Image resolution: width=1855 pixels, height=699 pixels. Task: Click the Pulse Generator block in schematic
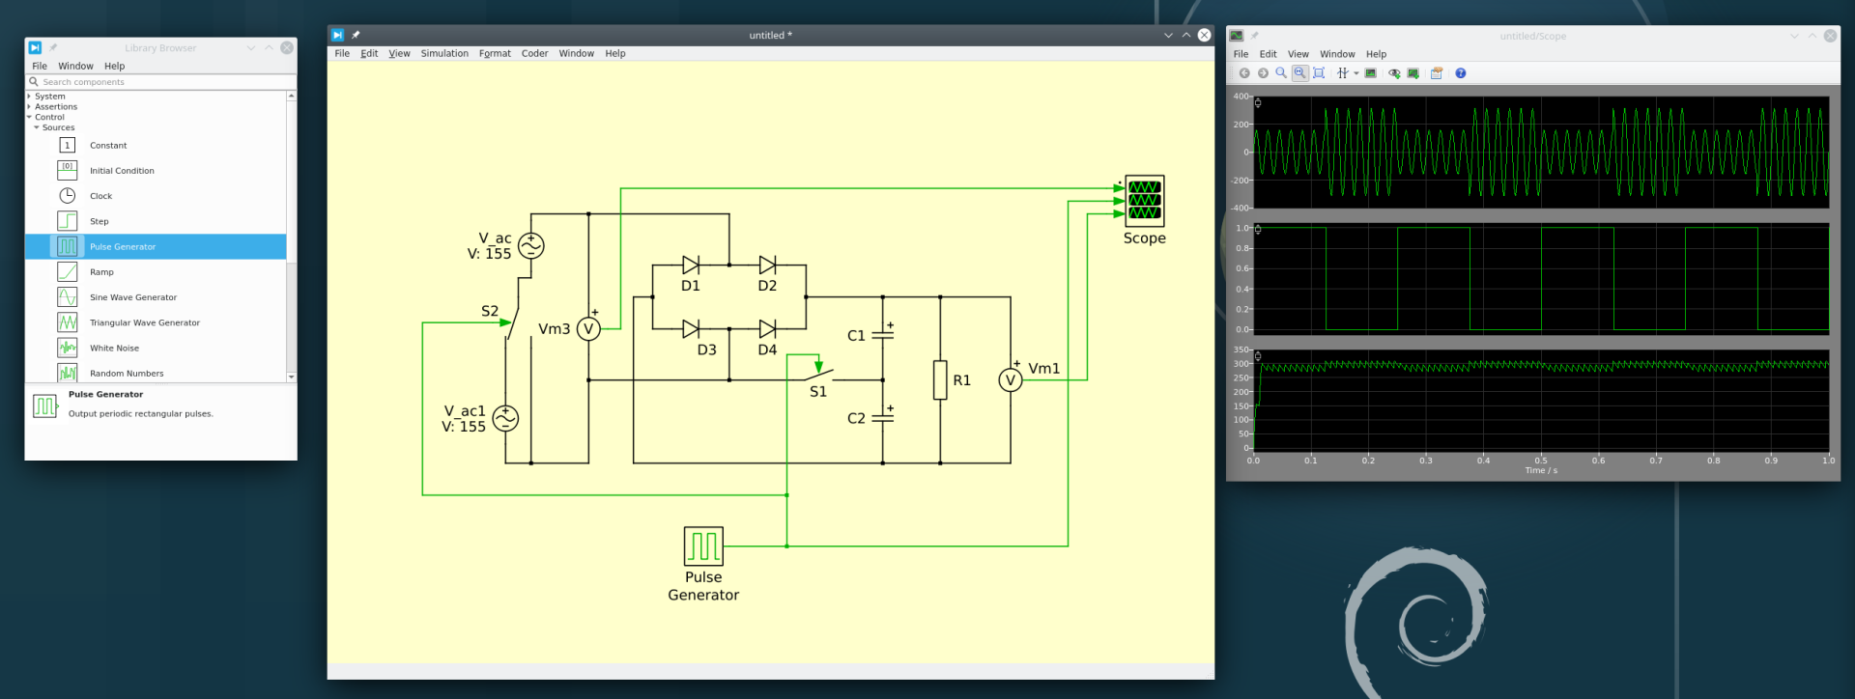pyautogui.click(x=703, y=545)
